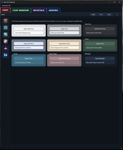This screenshot has height=150, width=123.
Task: Apply the Slate Blue theme
Action: point(29,44)
